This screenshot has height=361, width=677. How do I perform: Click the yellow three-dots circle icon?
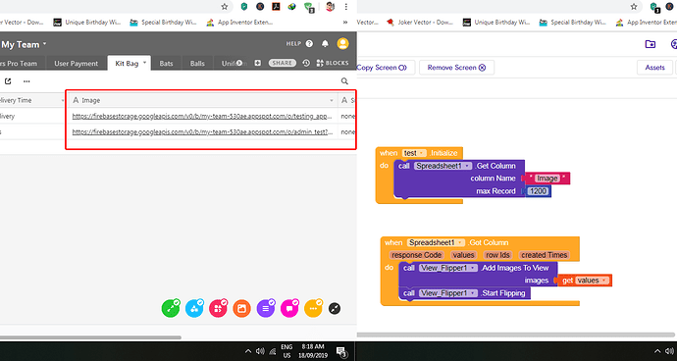click(x=313, y=308)
